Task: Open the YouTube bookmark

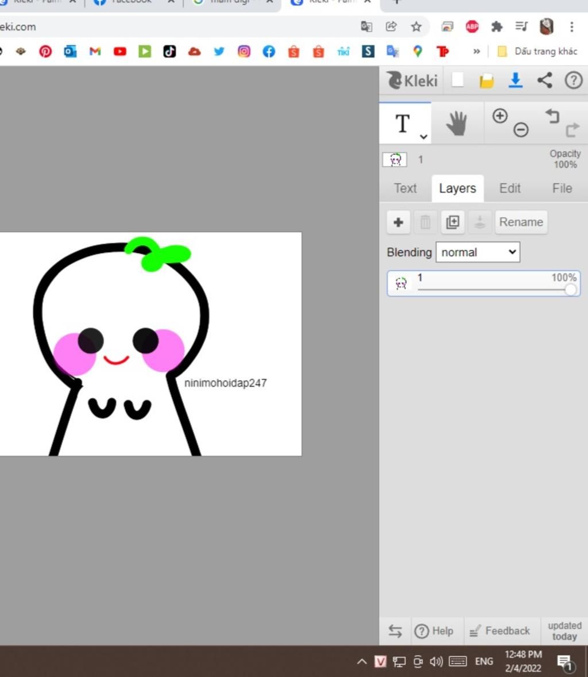Action: pos(120,51)
